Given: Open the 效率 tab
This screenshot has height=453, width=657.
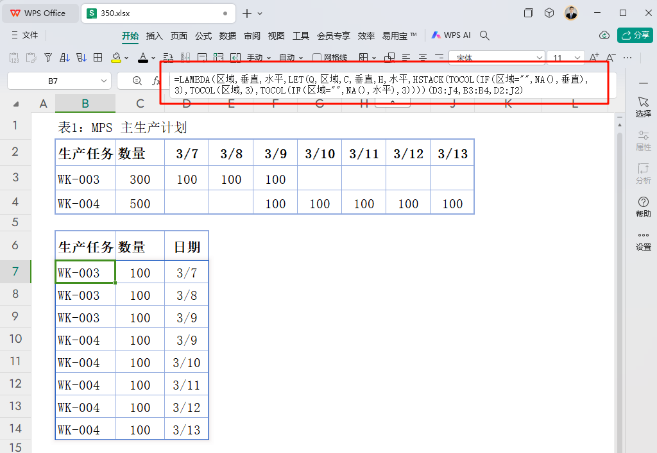Looking at the screenshot, I should pyautogui.click(x=366, y=36).
